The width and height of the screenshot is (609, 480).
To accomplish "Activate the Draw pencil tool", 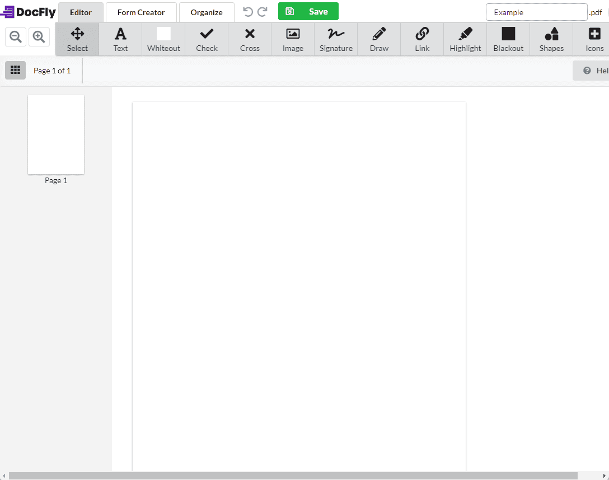I will 379,39.
